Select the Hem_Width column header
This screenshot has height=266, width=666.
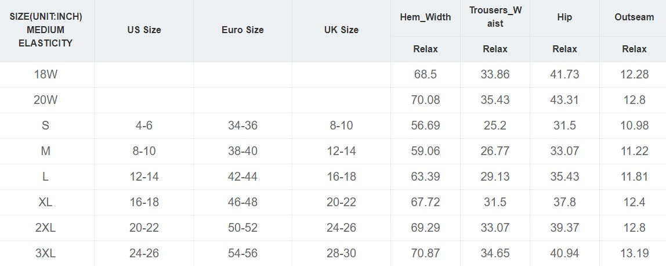[x=425, y=17]
